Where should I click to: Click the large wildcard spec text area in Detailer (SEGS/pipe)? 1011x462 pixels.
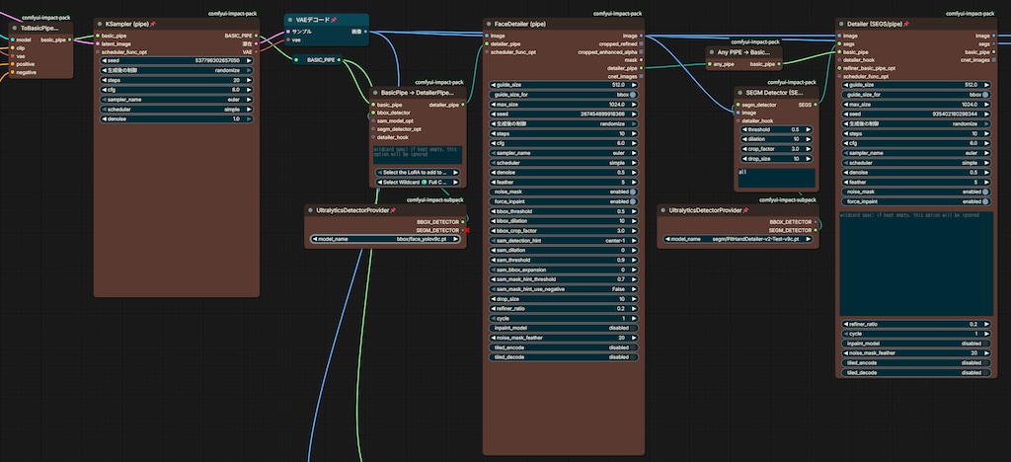pos(916,263)
